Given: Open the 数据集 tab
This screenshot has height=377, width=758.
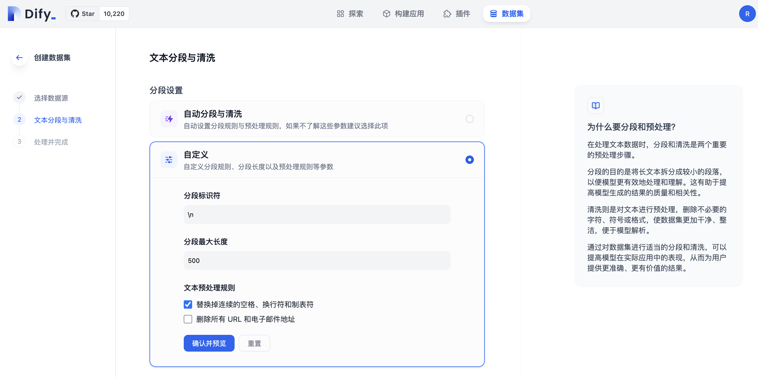Looking at the screenshot, I should pyautogui.click(x=506, y=14).
